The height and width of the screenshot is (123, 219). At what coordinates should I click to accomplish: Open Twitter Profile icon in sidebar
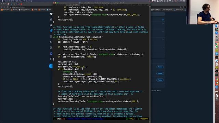(51, 53)
